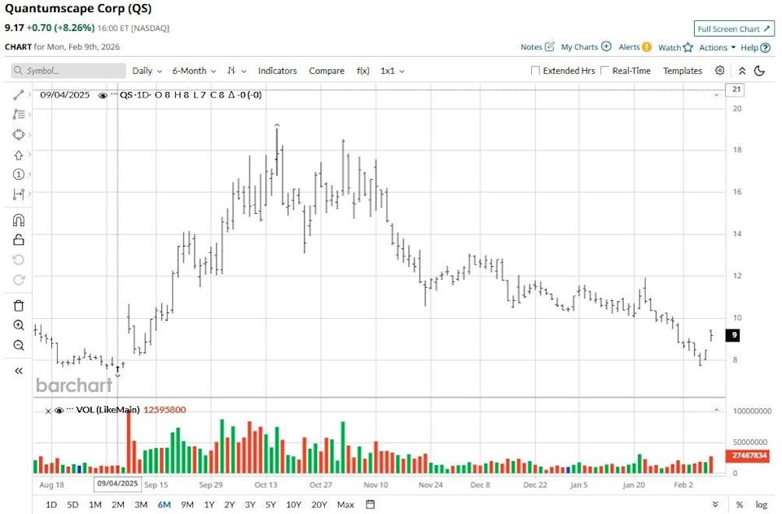Collapse the drawing toolbar with double-left arrows
This screenshot has height=514, width=782.
18,370
